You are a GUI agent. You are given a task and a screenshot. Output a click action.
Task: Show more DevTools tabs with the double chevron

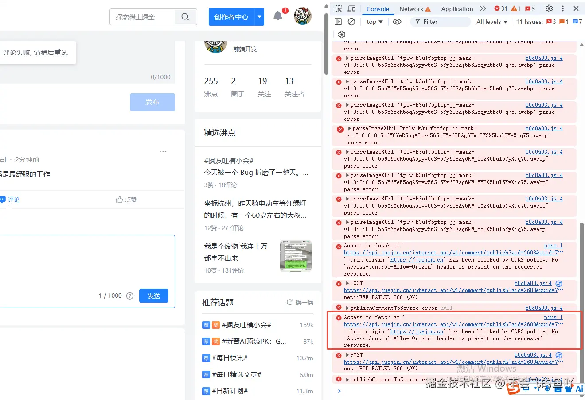[483, 8]
